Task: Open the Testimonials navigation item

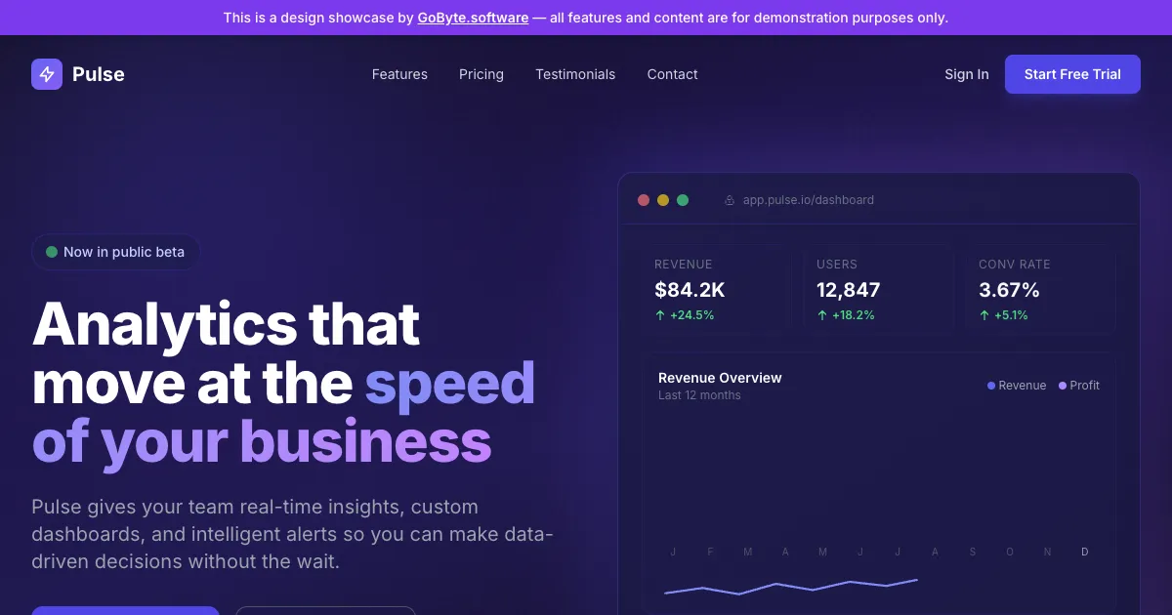Action: [x=575, y=74]
